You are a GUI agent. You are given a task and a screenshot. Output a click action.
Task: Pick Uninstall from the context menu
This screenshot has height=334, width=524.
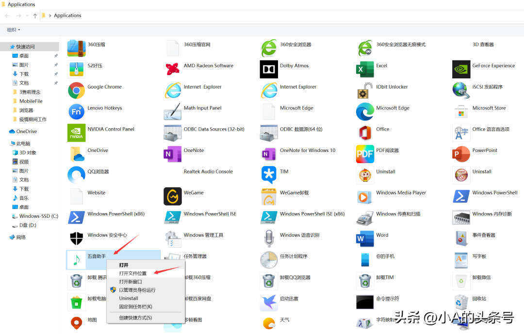pyautogui.click(x=129, y=298)
